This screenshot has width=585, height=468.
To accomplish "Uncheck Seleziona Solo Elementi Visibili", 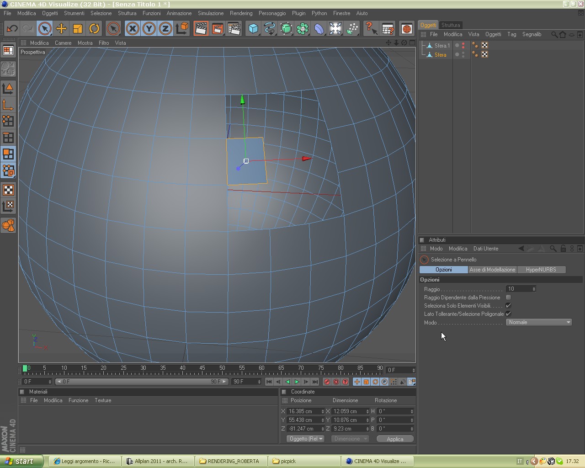I will click(508, 306).
